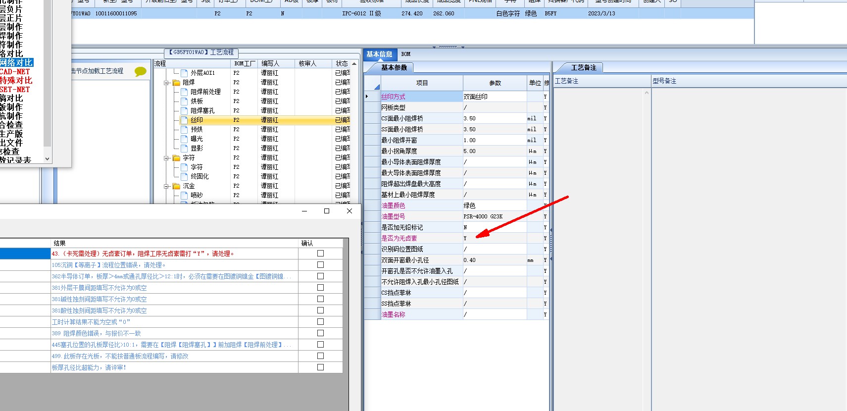Viewport: 847px width, 411px height.
Task: Click the 核审人 column header
Action: tap(313, 63)
